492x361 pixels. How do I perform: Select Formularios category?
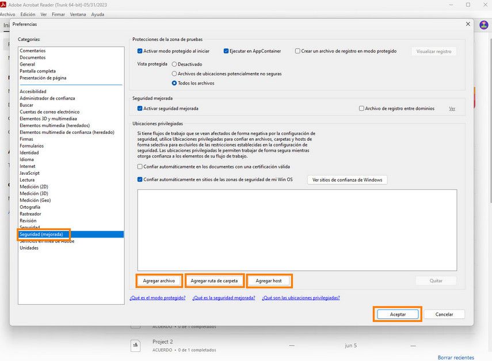click(32, 145)
